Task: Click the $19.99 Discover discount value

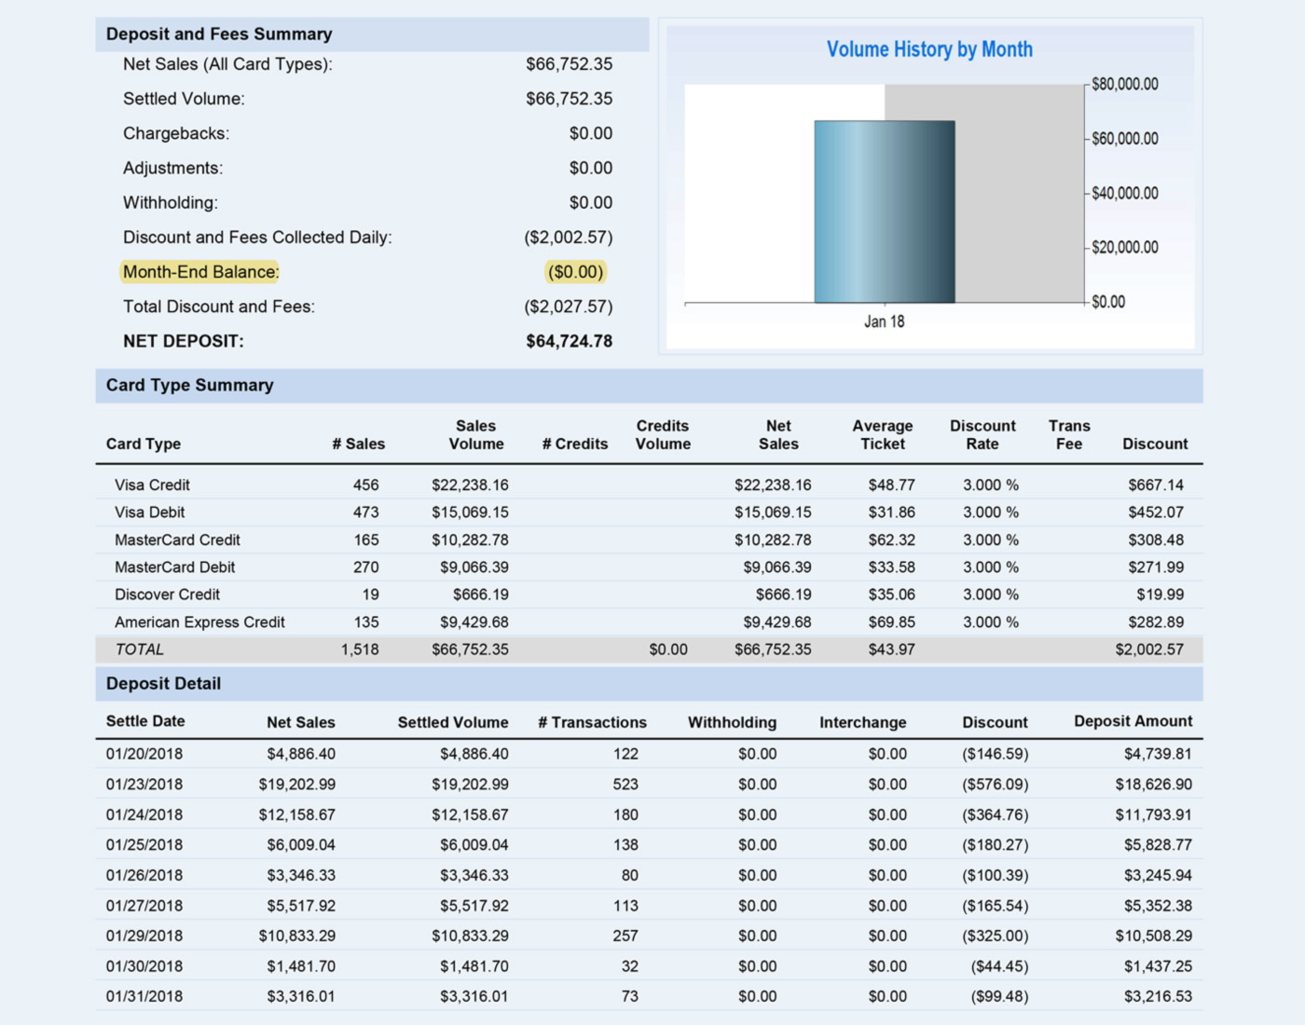Action: coord(1161,594)
